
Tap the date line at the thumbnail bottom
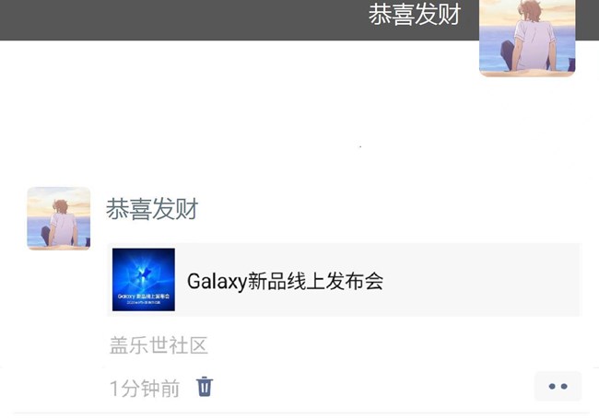coord(144,303)
